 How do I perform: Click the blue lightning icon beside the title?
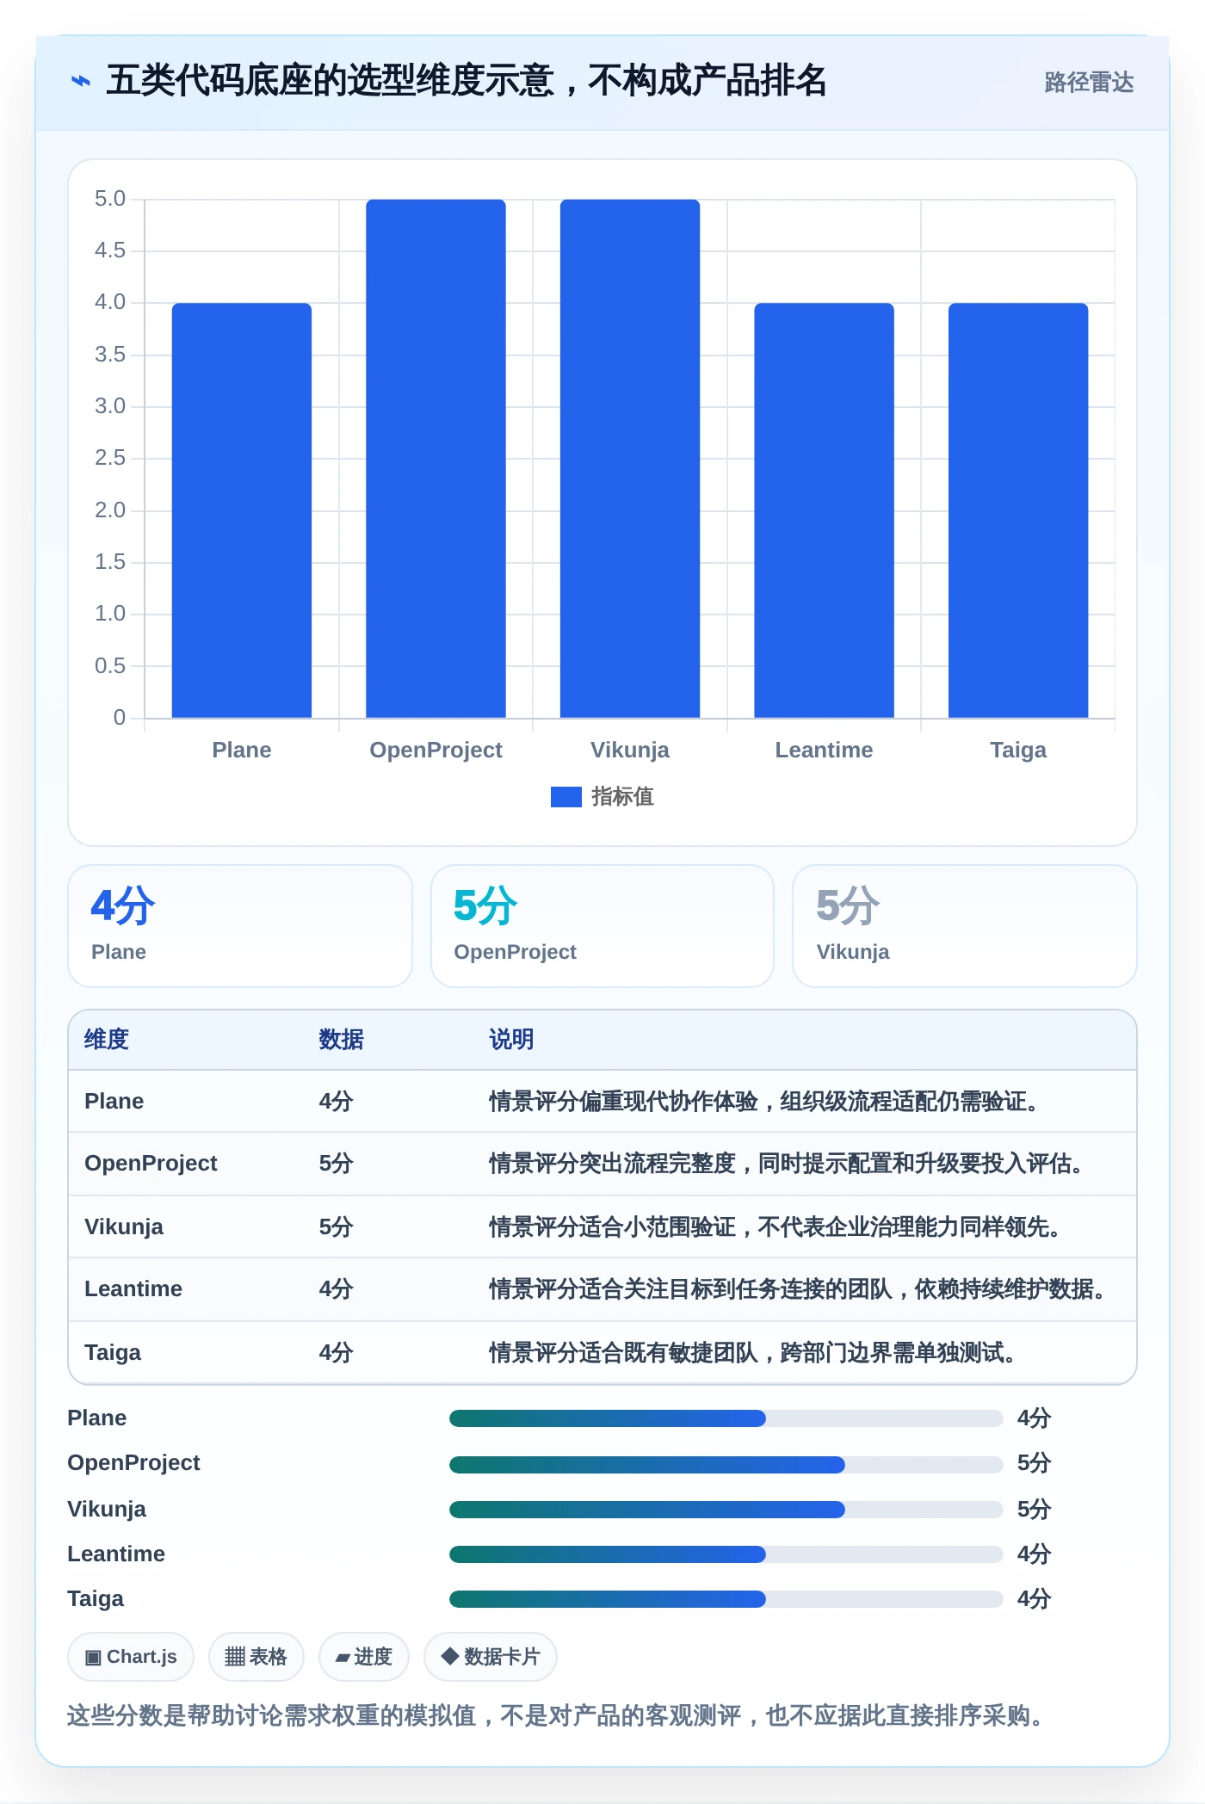[x=80, y=82]
